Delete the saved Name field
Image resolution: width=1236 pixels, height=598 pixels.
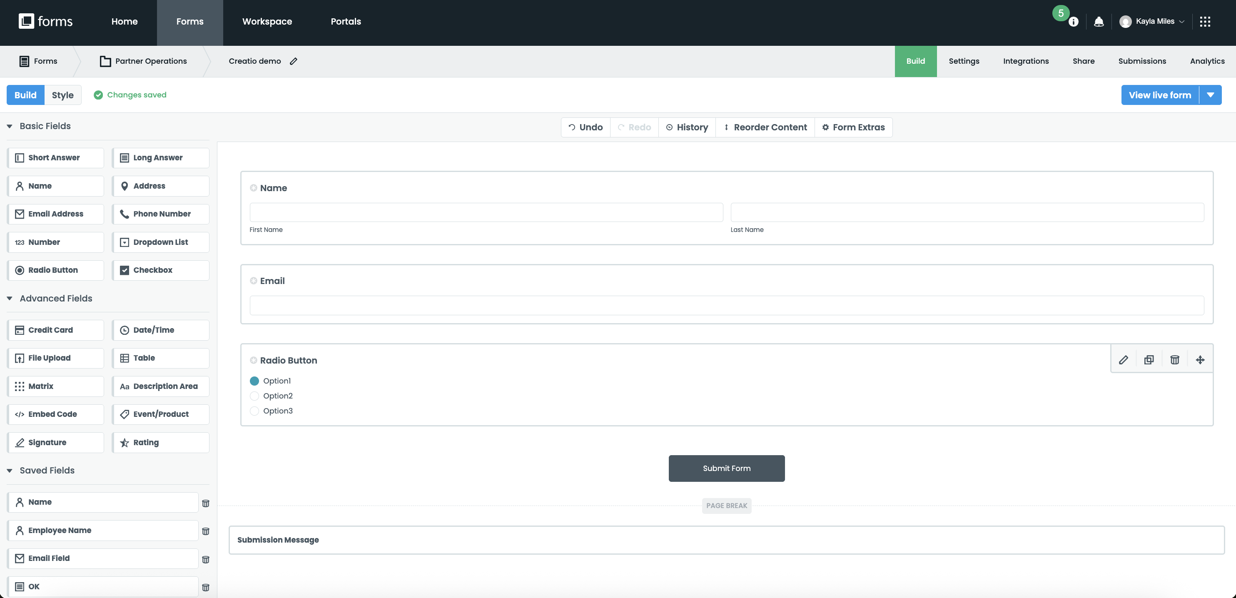(x=206, y=503)
